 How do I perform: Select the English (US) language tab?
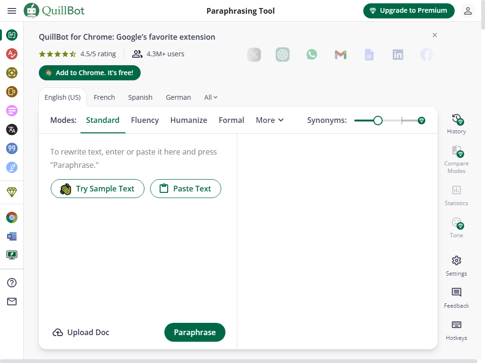63,97
